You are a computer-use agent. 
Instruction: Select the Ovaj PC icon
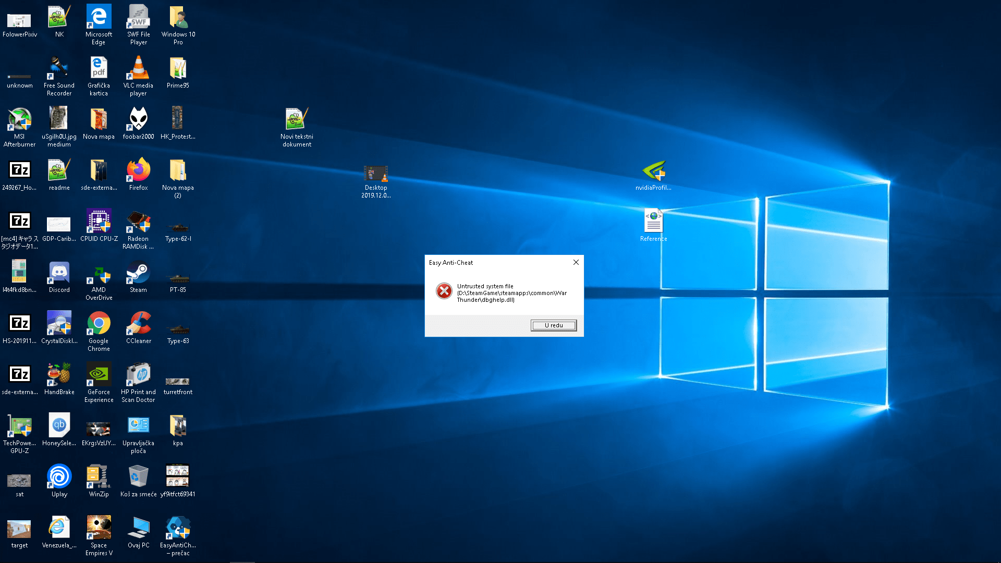click(138, 532)
